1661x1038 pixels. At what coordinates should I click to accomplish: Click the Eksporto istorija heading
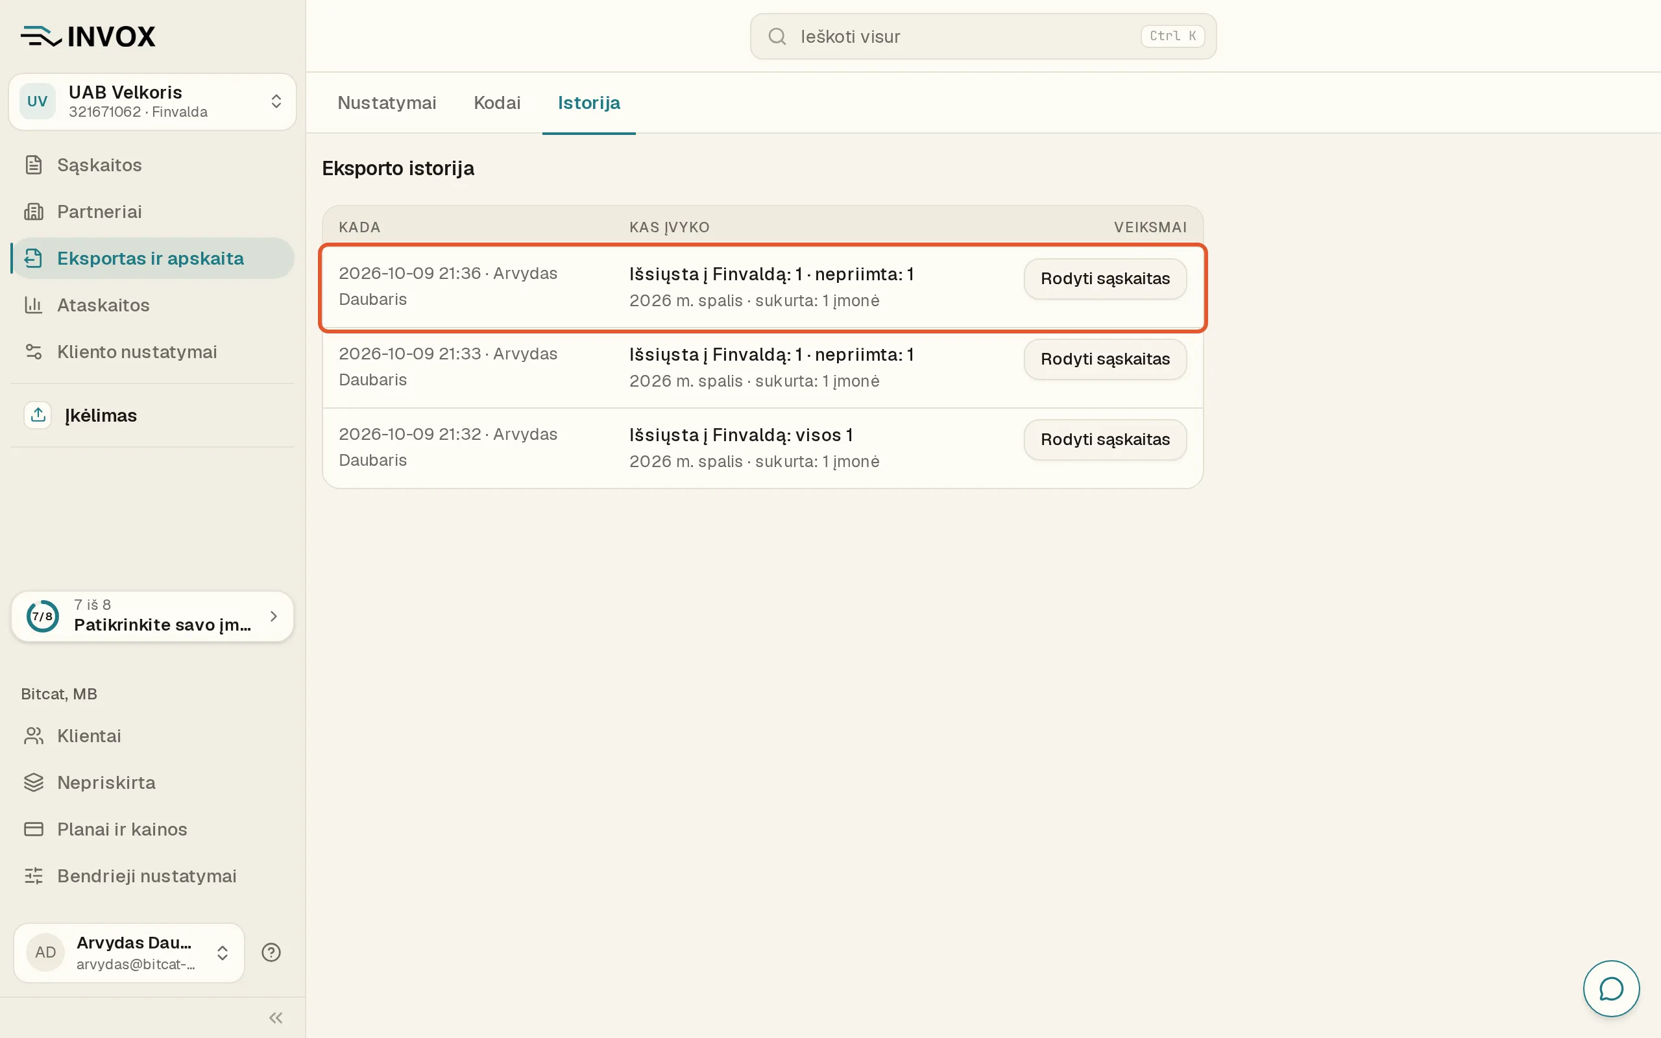398,168
